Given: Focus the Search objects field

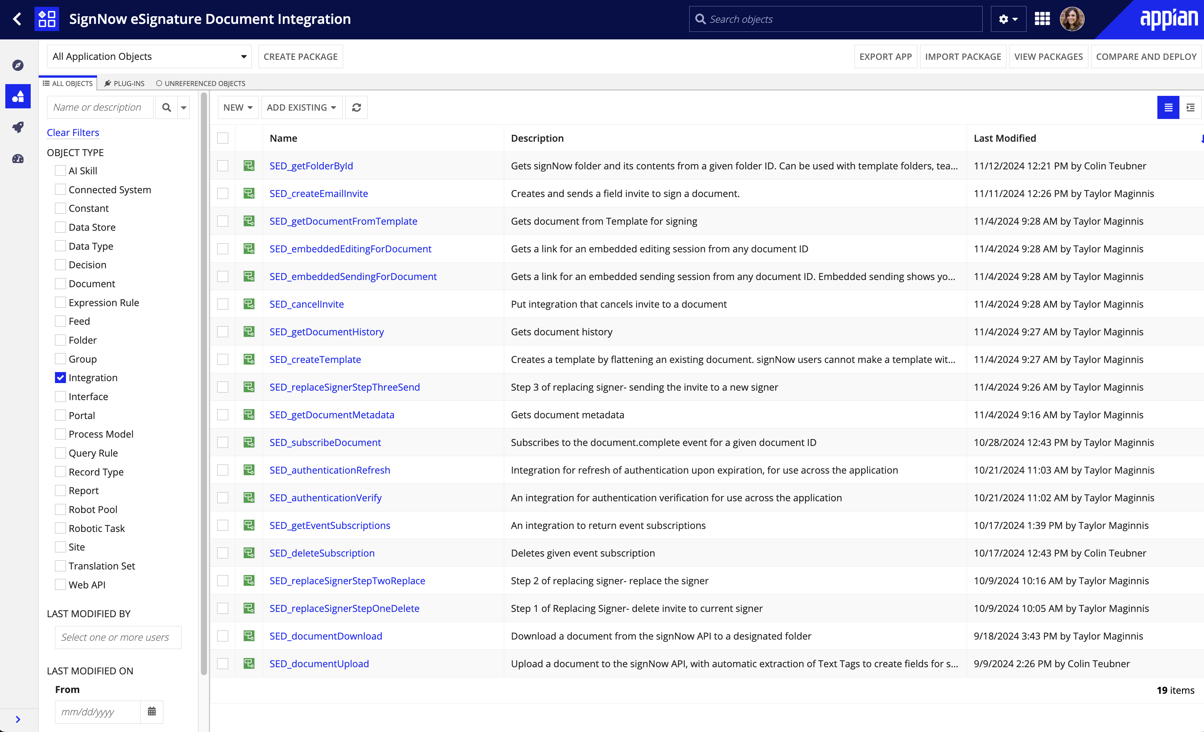Looking at the screenshot, I should tap(836, 19).
